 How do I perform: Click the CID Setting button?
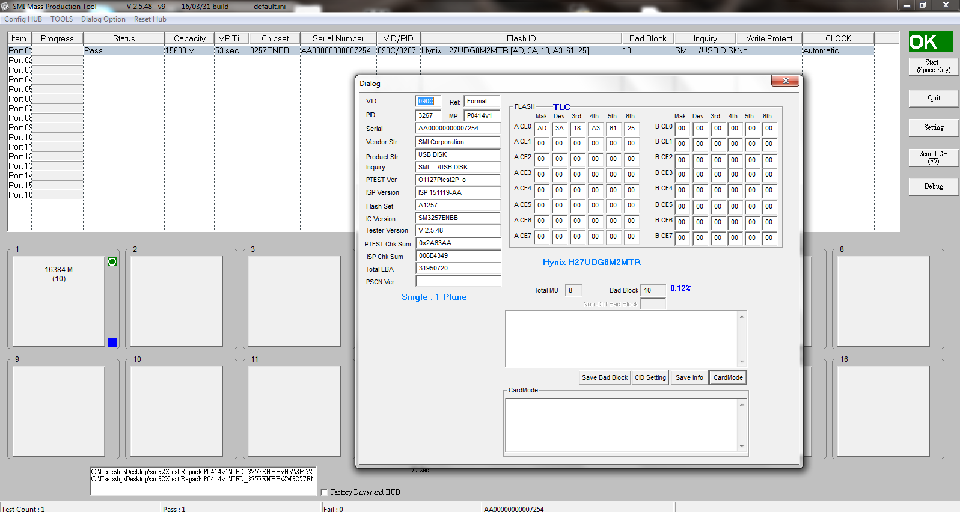point(650,377)
